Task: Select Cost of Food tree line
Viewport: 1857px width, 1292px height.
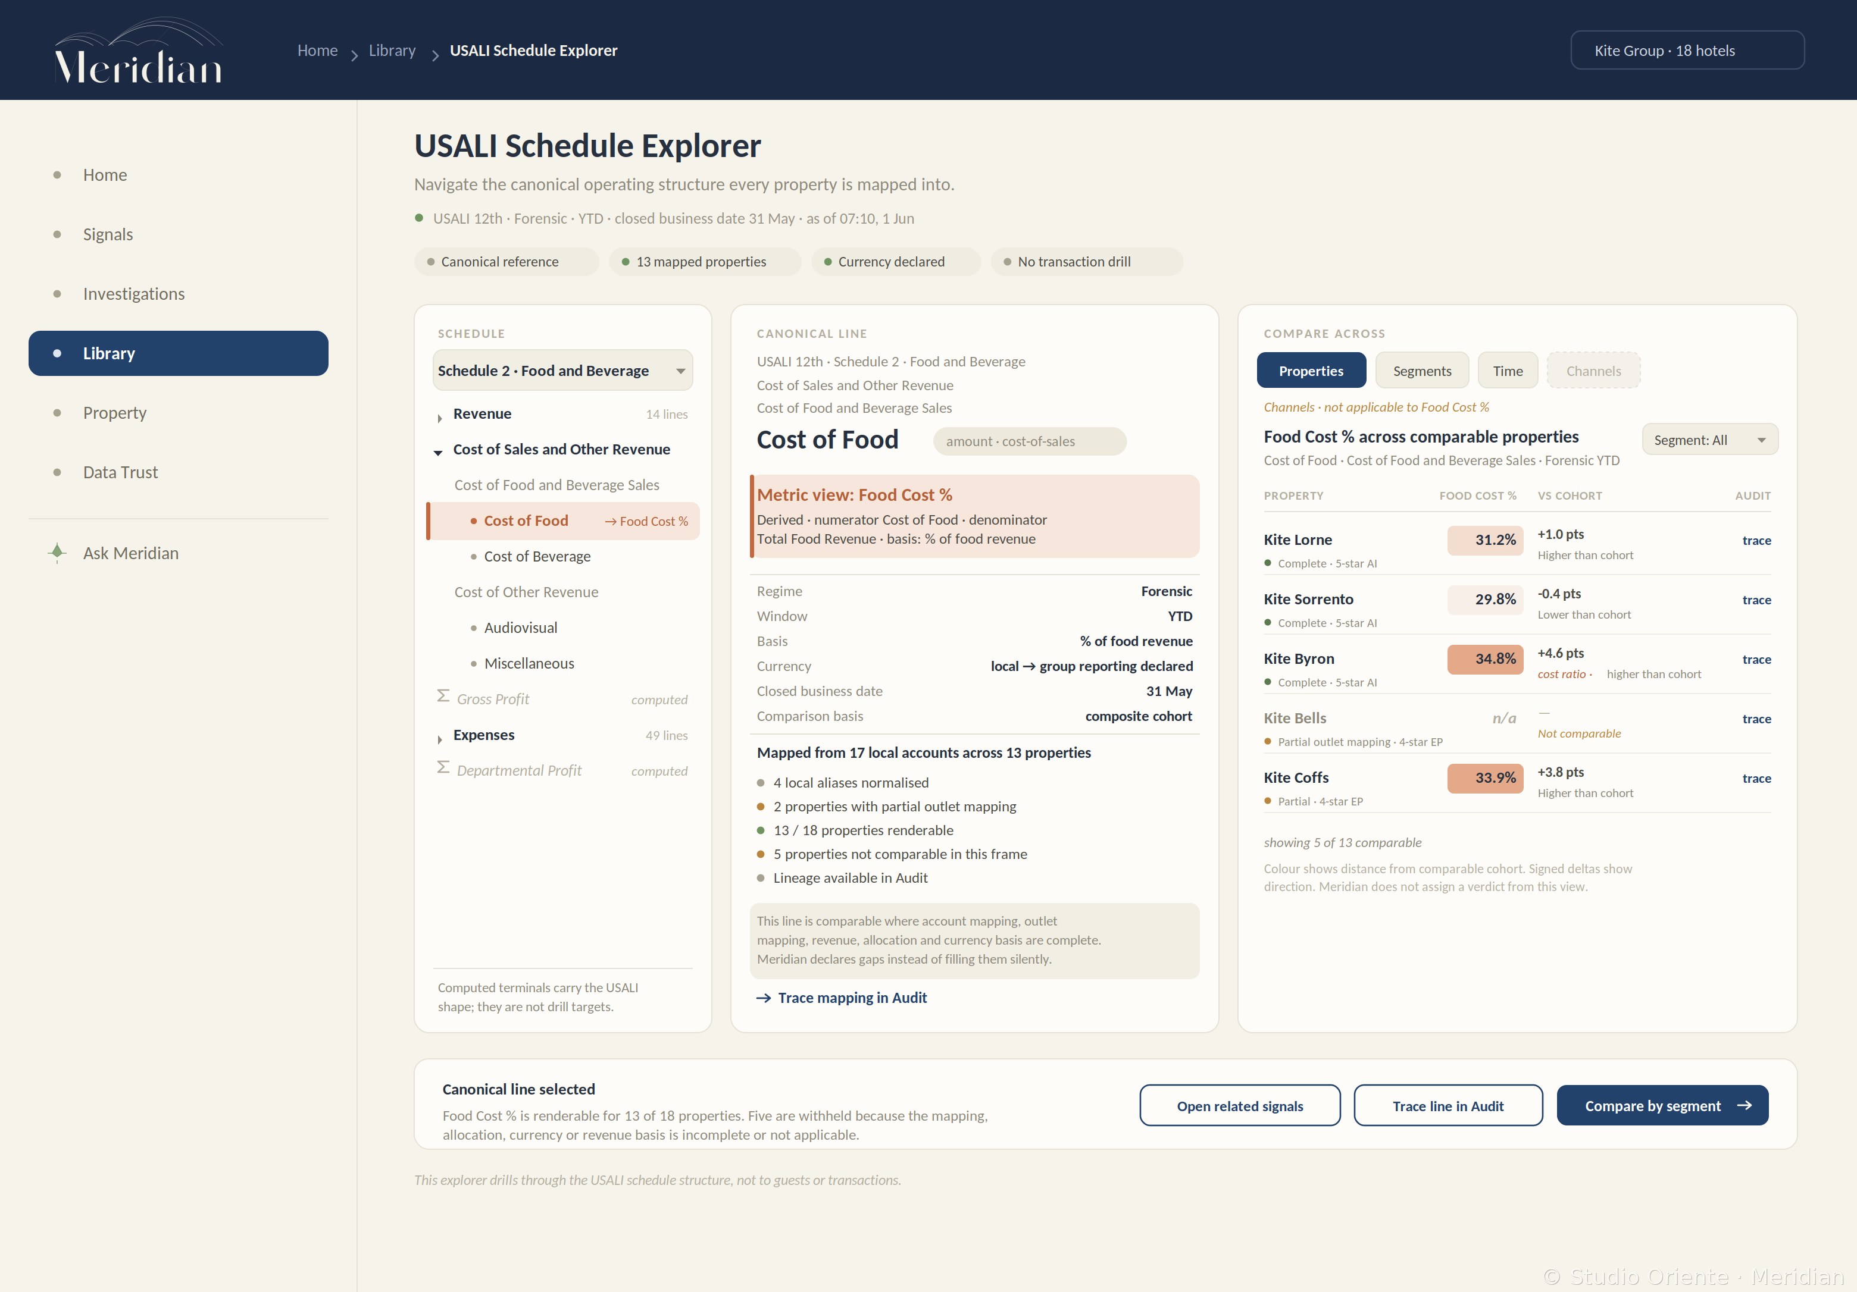Action: (x=563, y=520)
